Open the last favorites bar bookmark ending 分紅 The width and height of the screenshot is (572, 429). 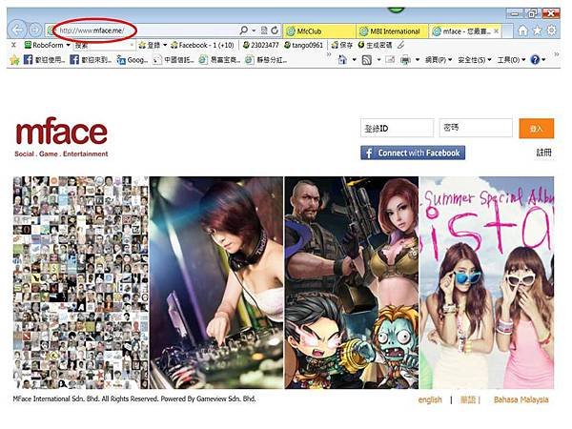point(266,59)
